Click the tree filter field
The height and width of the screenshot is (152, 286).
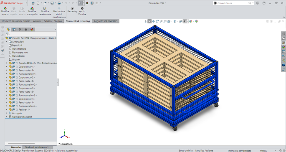[31, 34]
